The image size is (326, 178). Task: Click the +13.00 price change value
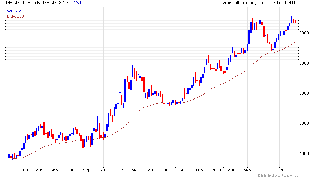78,3
